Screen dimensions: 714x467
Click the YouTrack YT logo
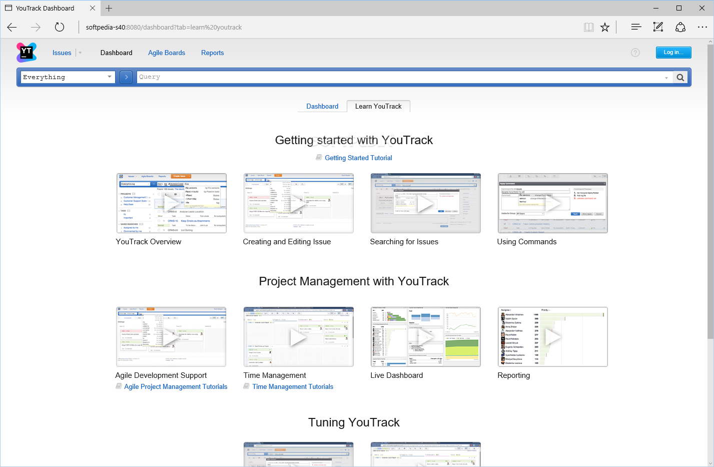pyautogui.click(x=27, y=52)
